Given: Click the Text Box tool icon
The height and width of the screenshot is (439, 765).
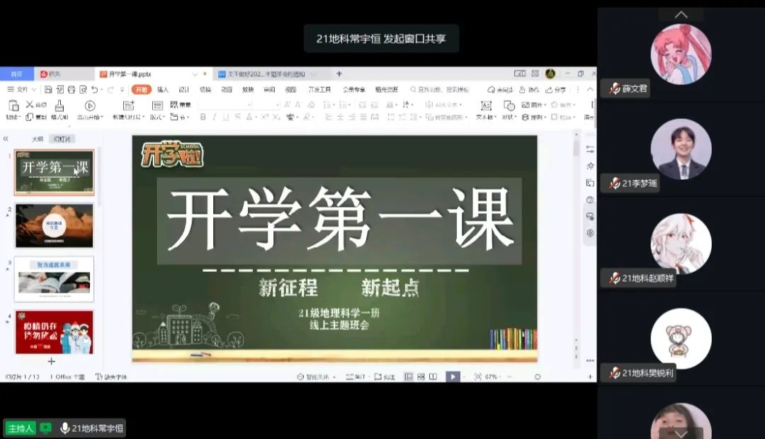Looking at the screenshot, I should point(486,105).
